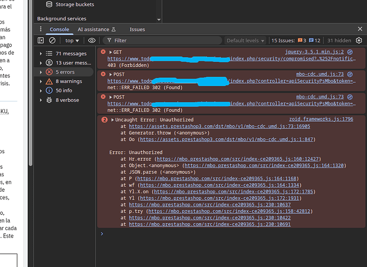
Task: Click AI icon on second POST error
Action: [350, 97]
